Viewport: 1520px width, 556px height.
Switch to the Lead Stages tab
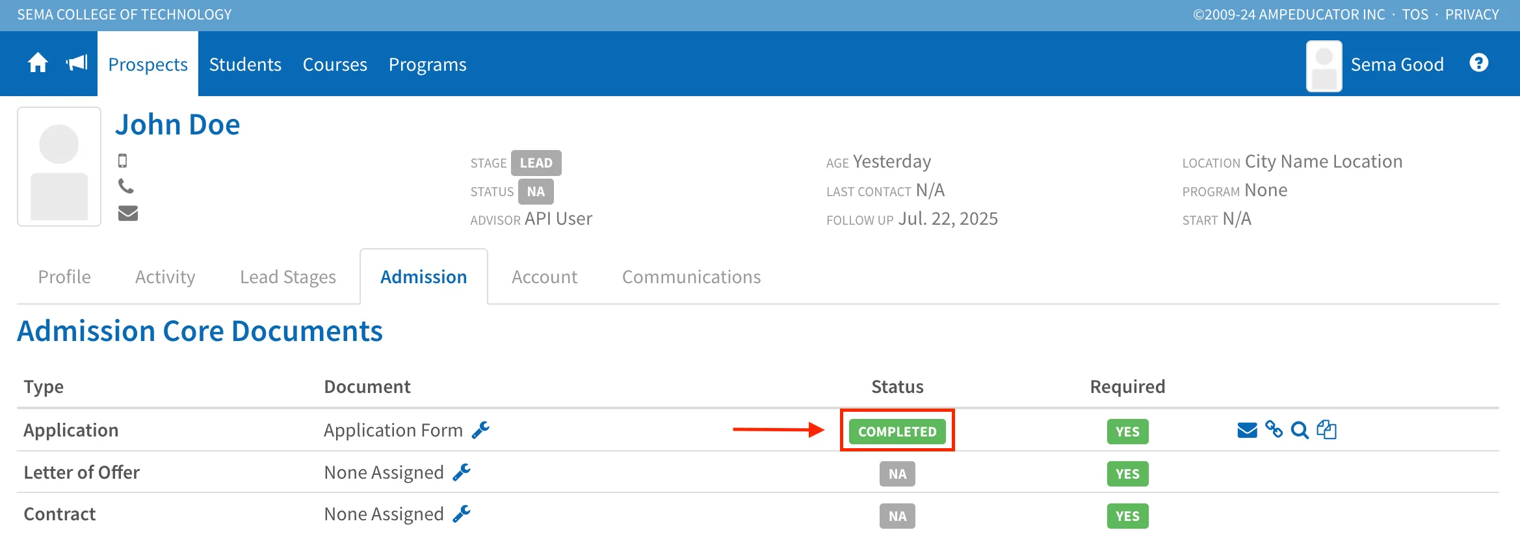288,277
